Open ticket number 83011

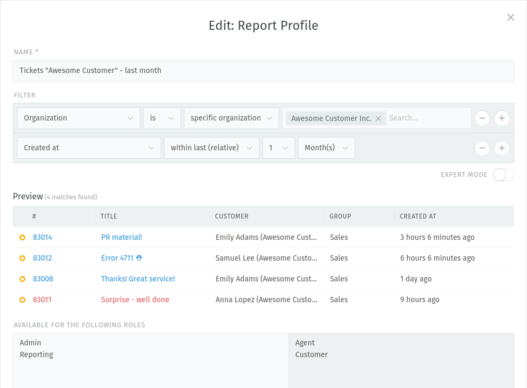click(x=42, y=300)
